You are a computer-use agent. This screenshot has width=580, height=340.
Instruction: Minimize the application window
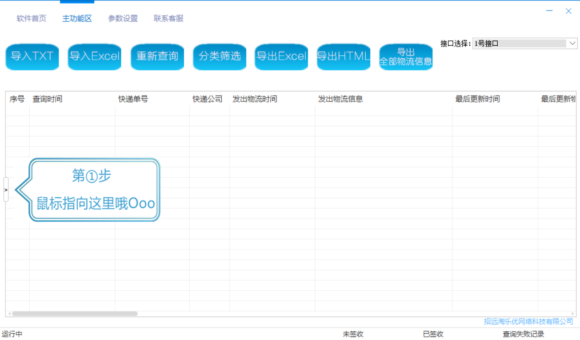click(549, 11)
